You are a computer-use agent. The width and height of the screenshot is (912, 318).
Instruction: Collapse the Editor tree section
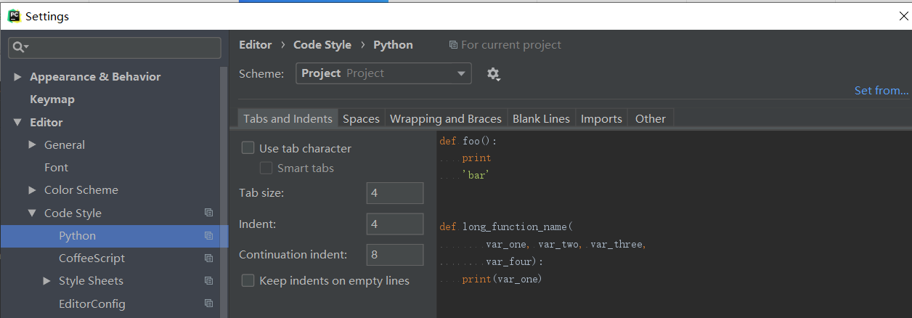[x=18, y=123]
